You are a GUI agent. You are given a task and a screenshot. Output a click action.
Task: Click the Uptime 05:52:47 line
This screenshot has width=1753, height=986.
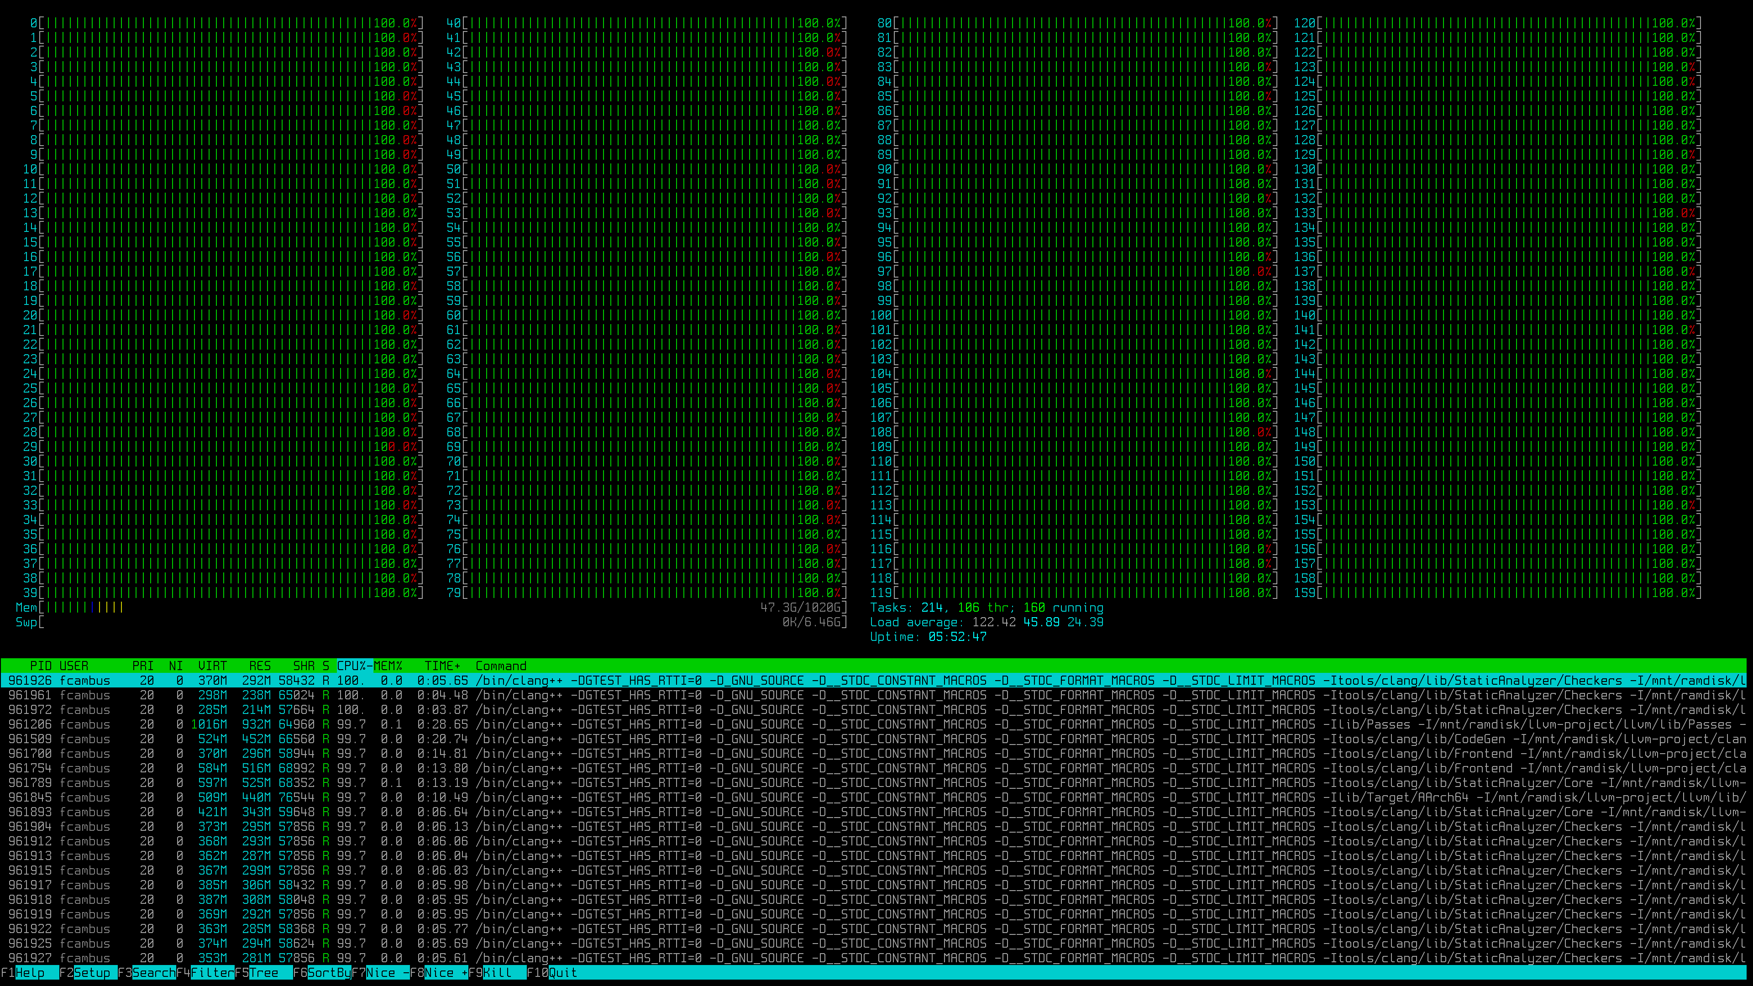pyautogui.click(x=928, y=636)
